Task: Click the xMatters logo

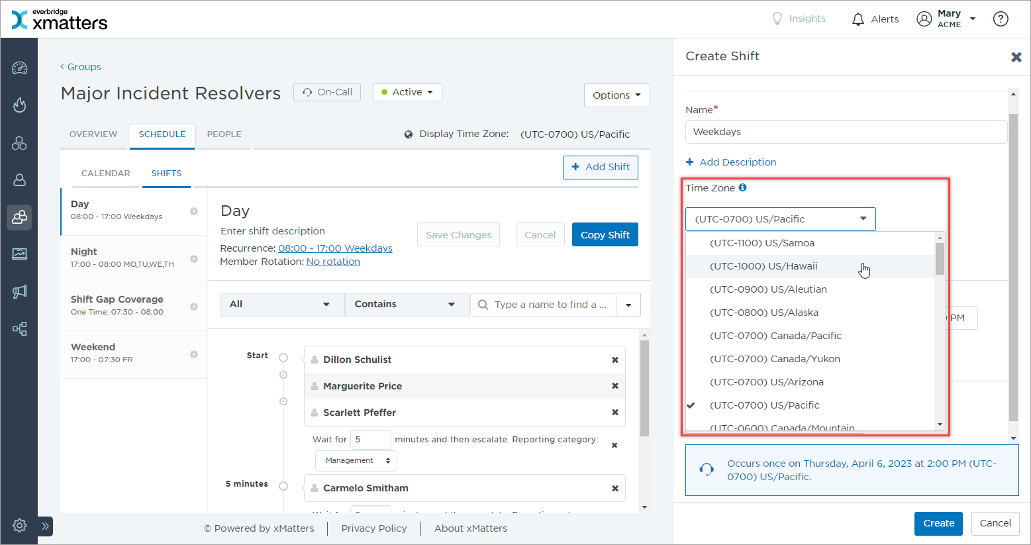Action: tap(60, 19)
